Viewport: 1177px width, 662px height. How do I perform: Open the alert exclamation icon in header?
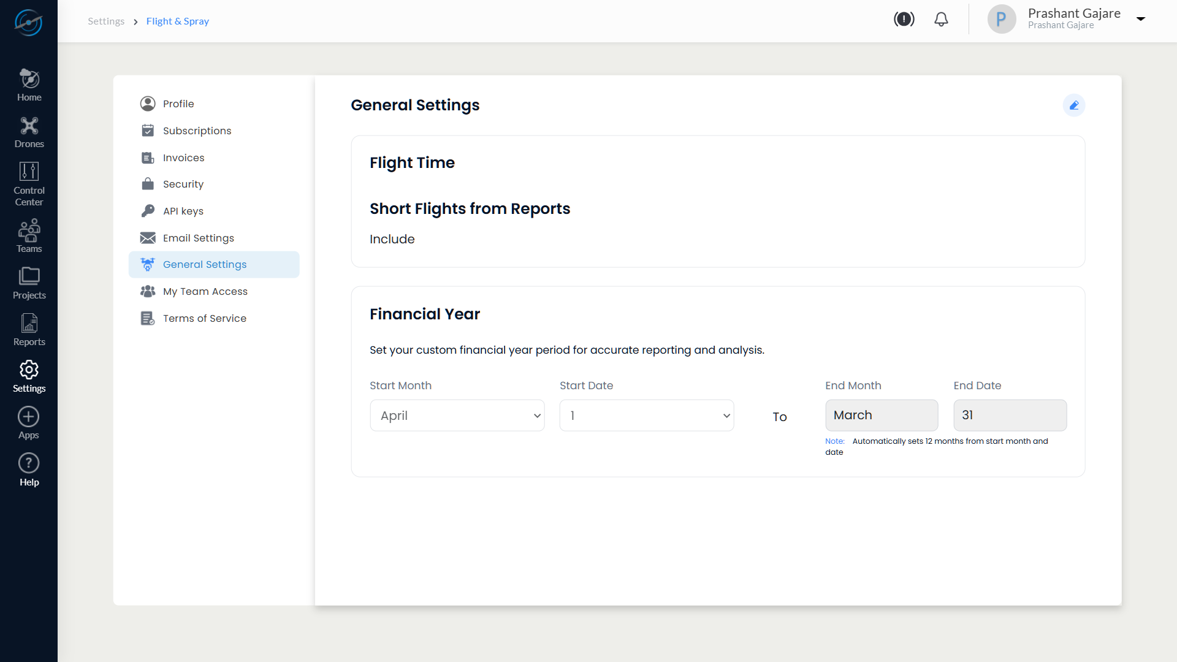[904, 20]
